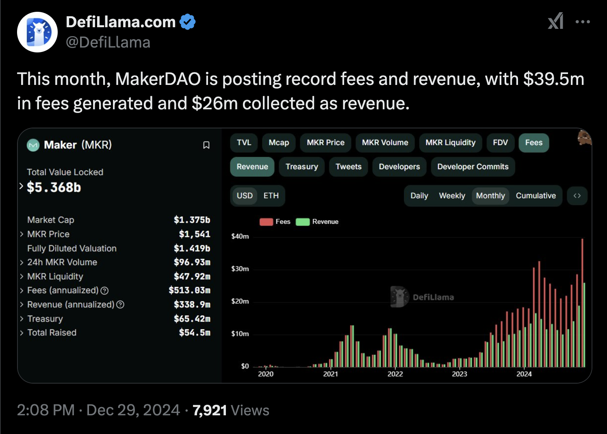
Task: Bookmark the Maker protocol
Action: click(x=206, y=145)
